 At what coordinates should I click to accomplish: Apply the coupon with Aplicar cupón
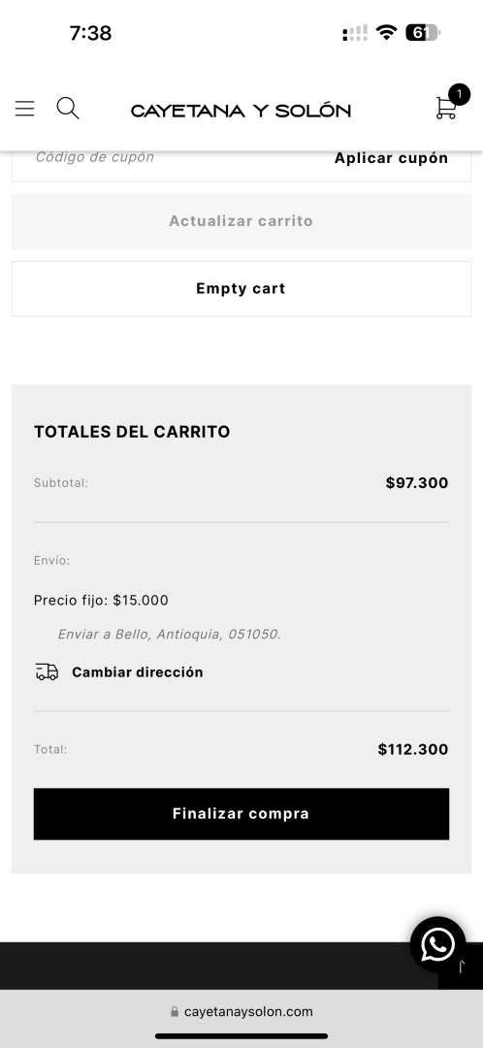[391, 158]
